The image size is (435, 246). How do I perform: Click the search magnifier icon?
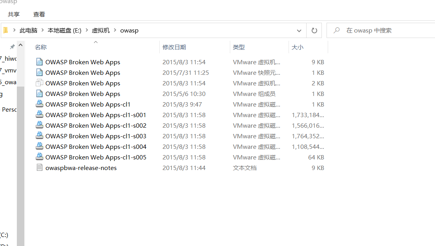[336, 30]
